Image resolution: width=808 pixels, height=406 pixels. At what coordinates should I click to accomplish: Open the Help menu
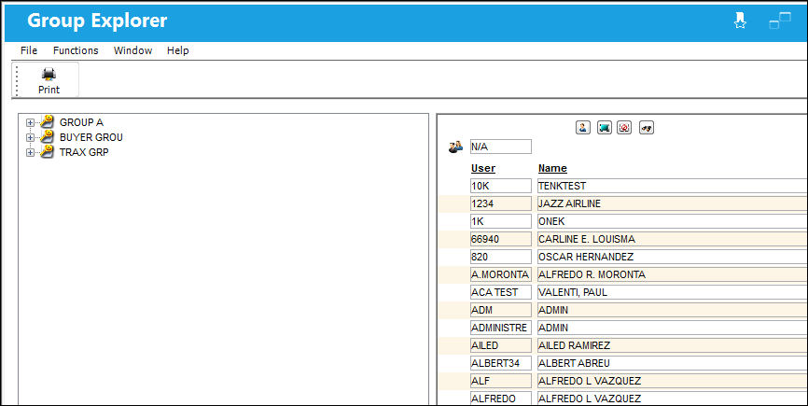pos(178,50)
